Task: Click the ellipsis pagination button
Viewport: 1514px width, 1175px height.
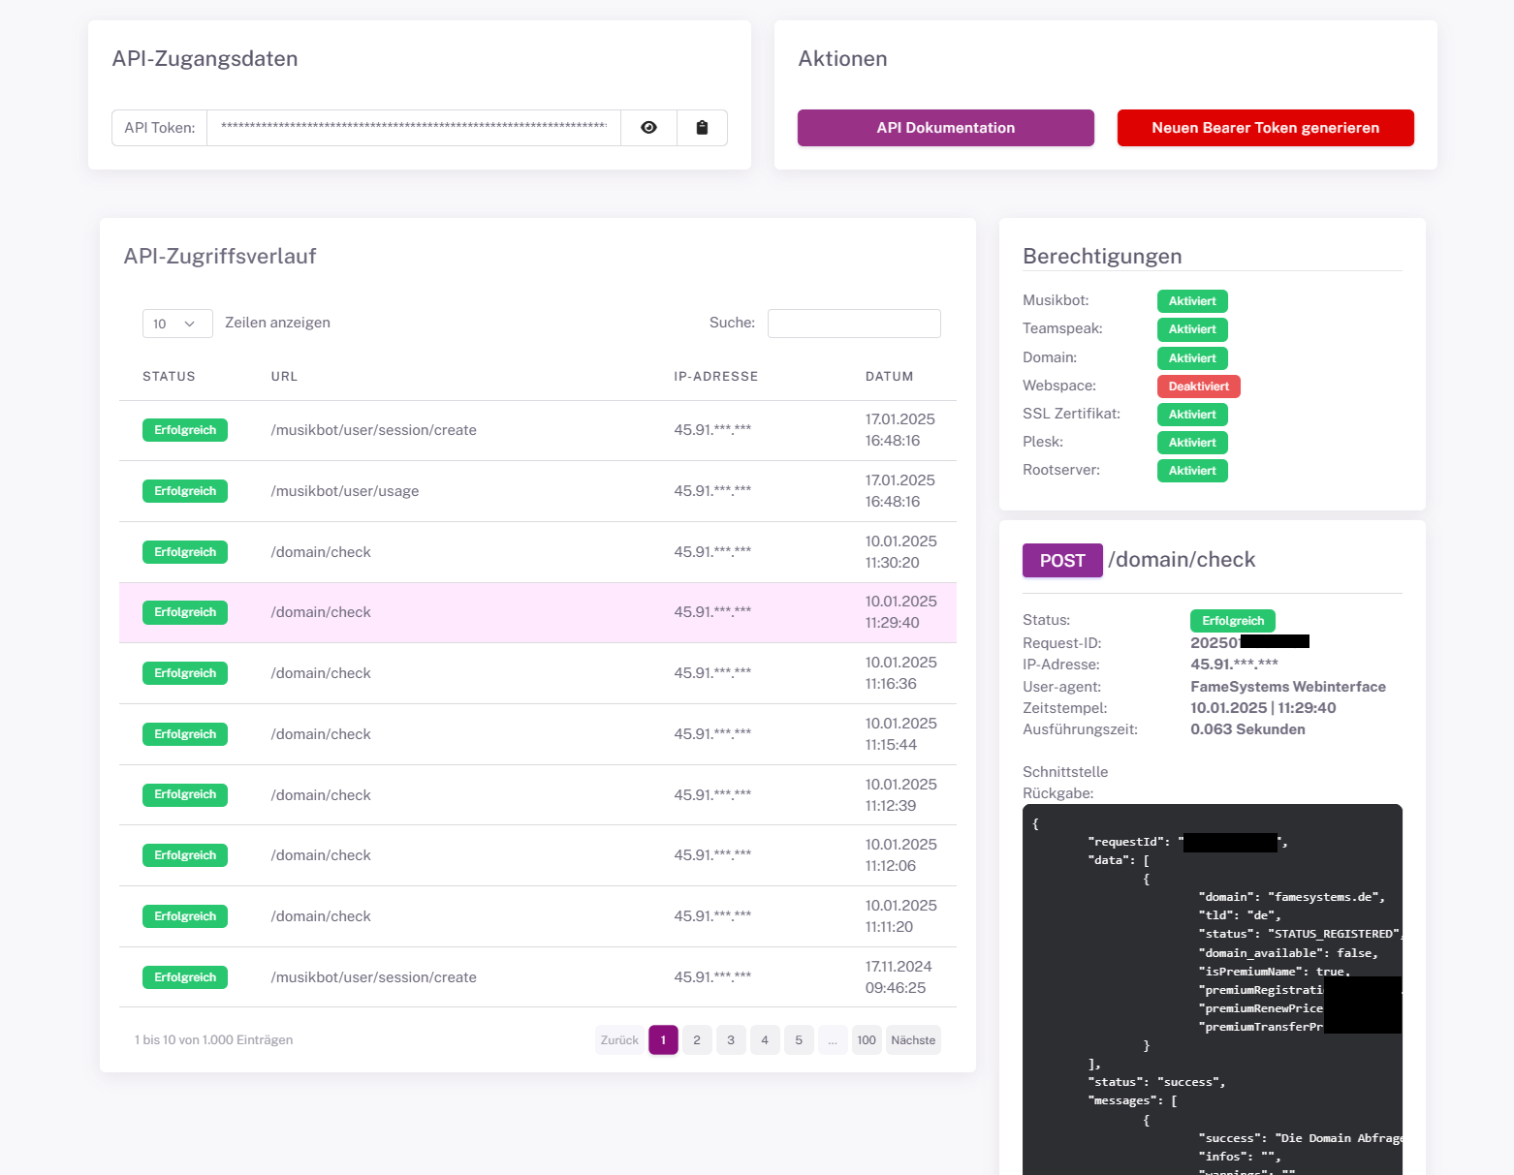Action: [x=833, y=1039]
